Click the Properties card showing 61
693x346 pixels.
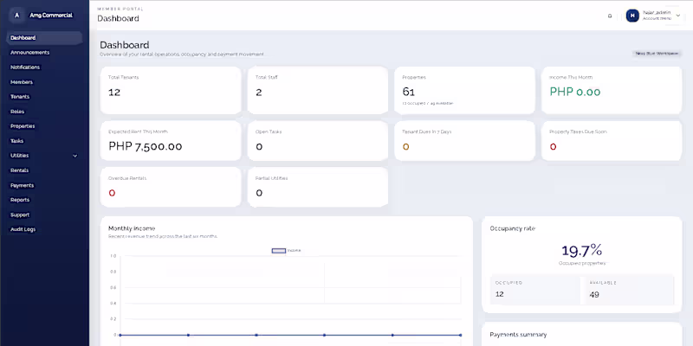tap(464, 91)
